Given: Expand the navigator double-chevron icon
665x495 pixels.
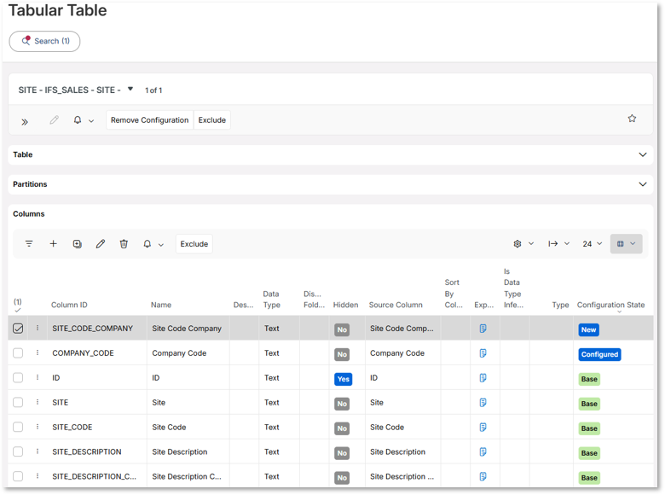Looking at the screenshot, I should (25, 122).
